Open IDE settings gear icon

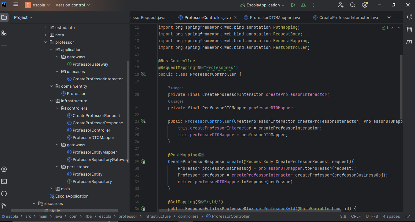click(365, 5)
